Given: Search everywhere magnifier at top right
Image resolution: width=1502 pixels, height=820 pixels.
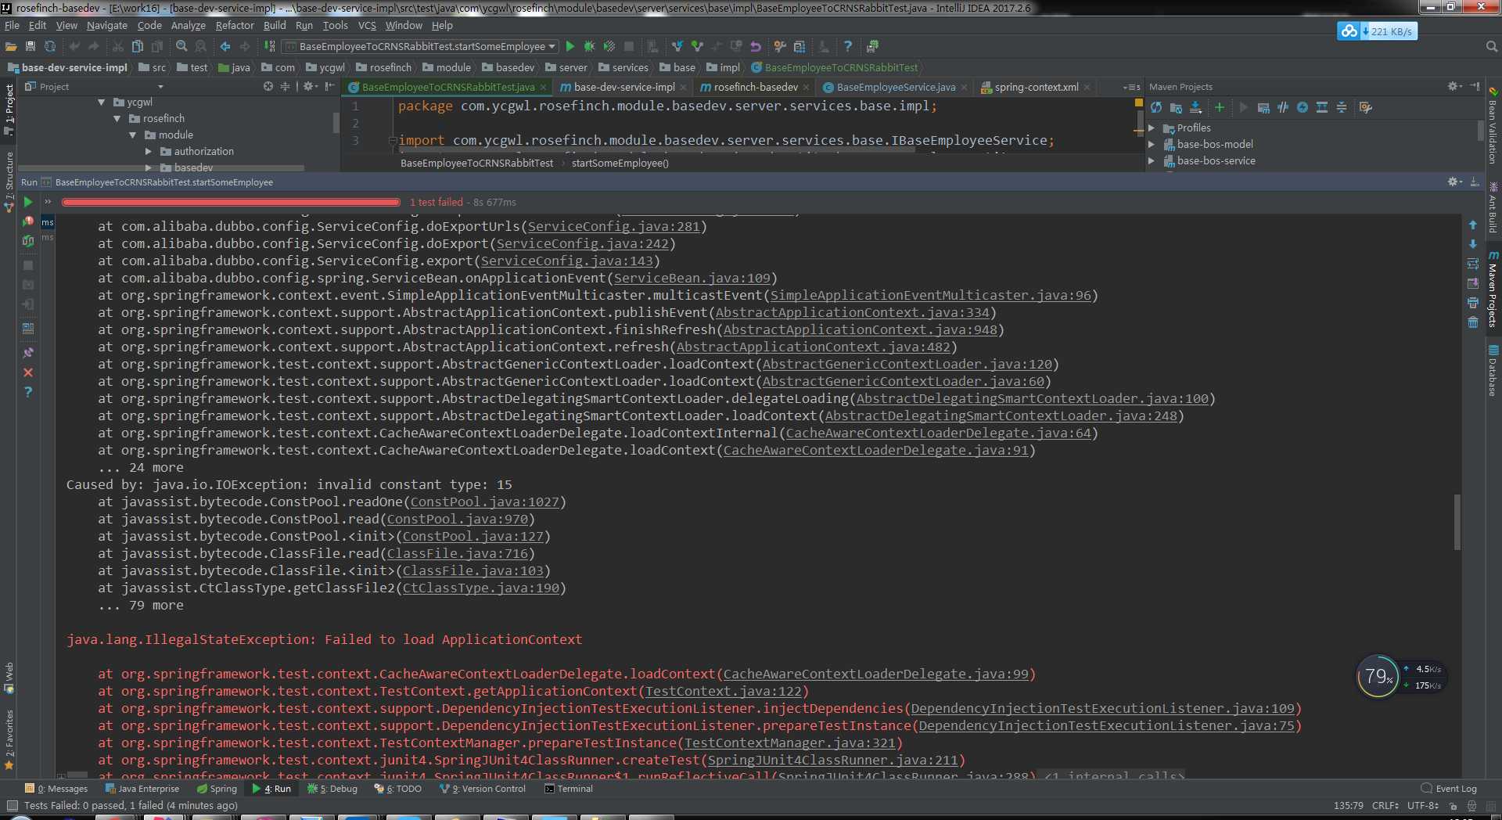Looking at the screenshot, I should [x=1491, y=46].
